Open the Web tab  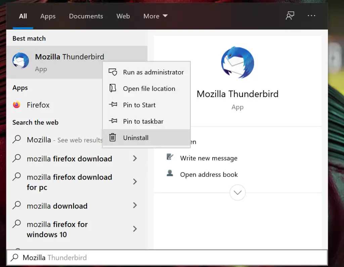pyautogui.click(x=123, y=16)
